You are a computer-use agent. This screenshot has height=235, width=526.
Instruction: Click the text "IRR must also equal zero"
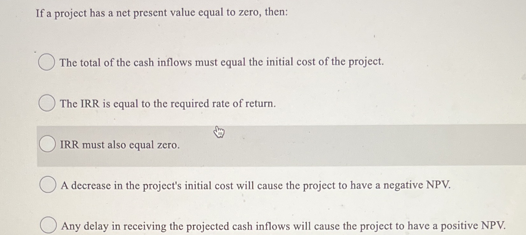pyautogui.click(x=120, y=145)
